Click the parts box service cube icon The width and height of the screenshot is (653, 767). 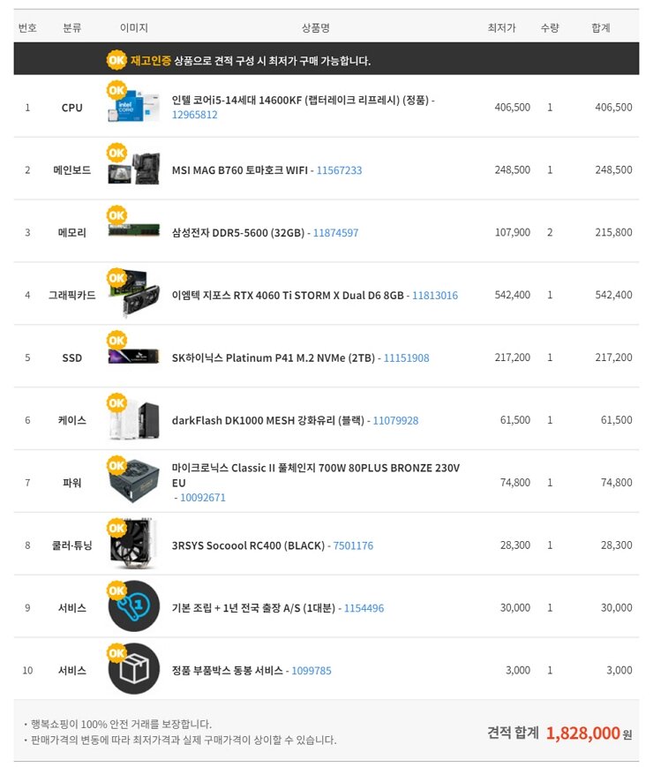coord(133,669)
